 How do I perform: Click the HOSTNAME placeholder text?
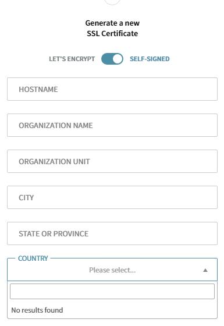(38, 90)
